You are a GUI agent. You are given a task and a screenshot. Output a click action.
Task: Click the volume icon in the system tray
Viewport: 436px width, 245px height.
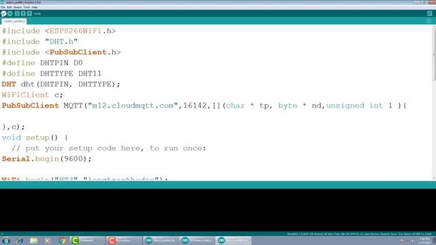coord(413,241)
